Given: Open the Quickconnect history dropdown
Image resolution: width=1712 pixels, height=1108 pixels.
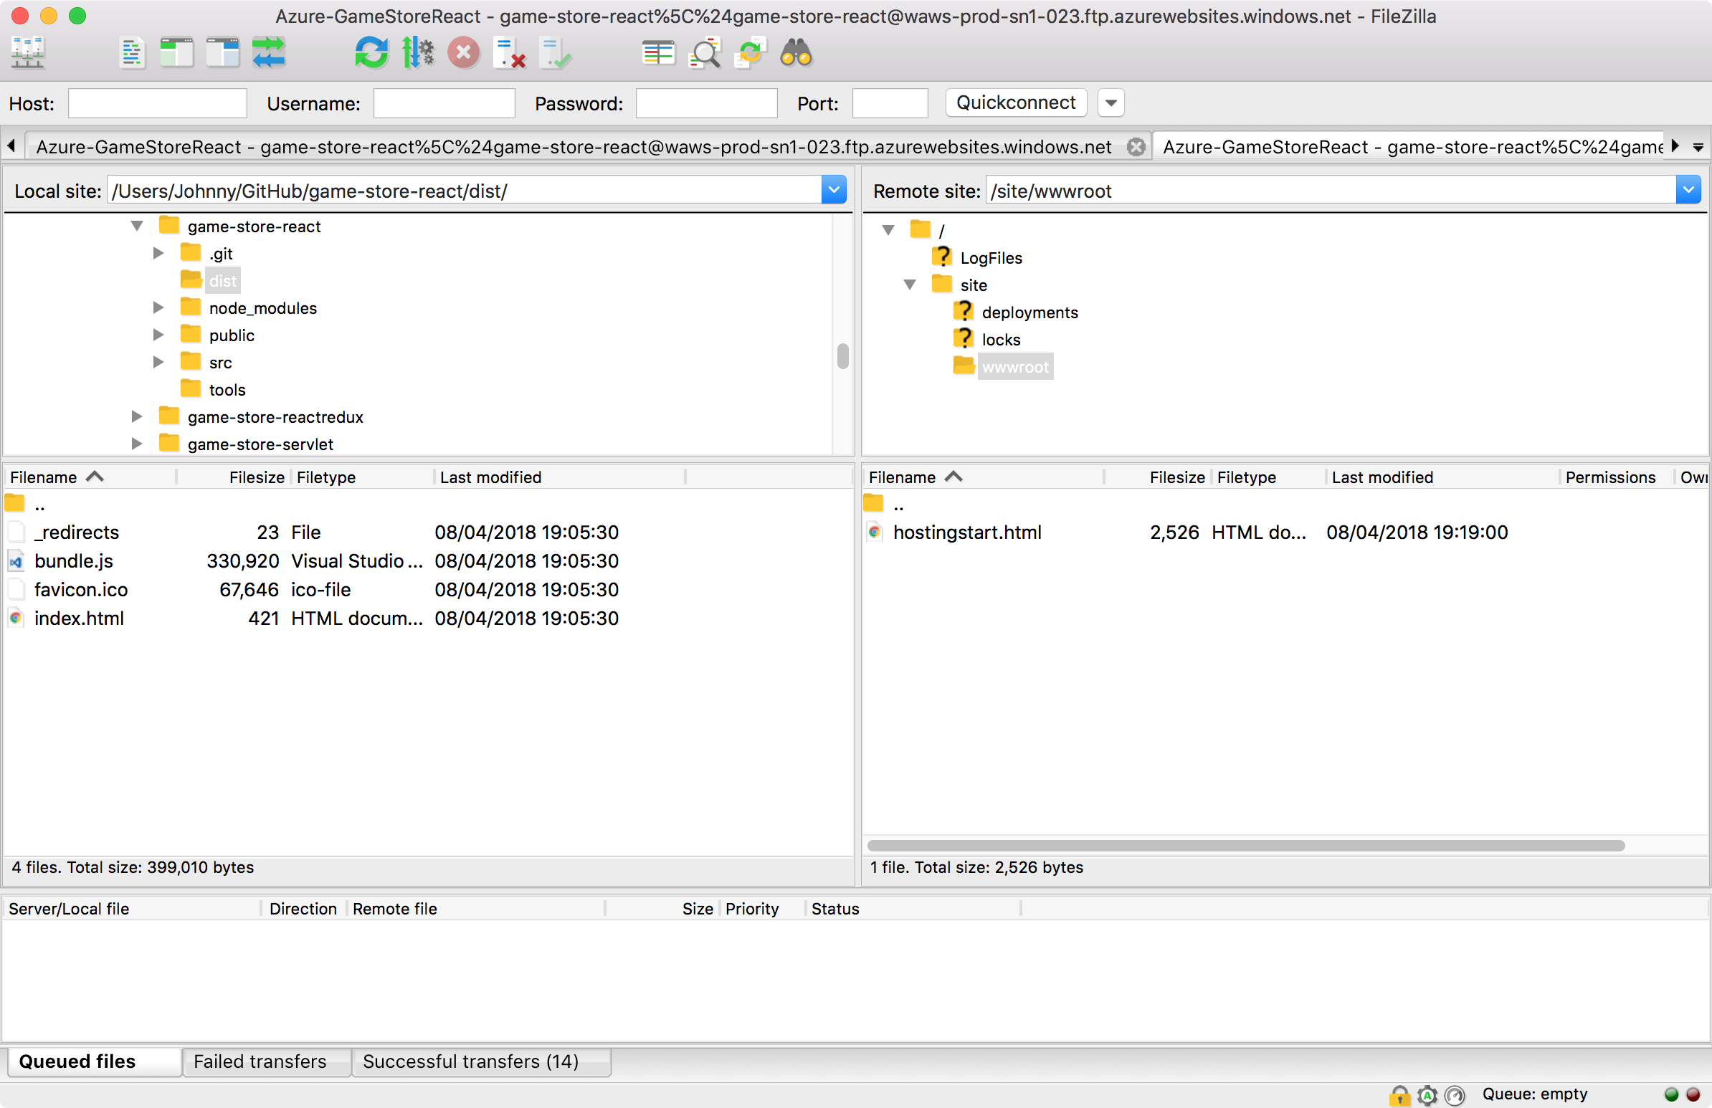Looking at the screenshot, I should point(1111,102).
